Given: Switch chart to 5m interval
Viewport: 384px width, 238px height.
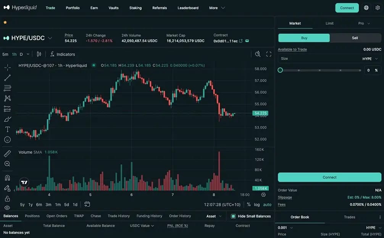Looking at the screenshot, I should (5, 54).
